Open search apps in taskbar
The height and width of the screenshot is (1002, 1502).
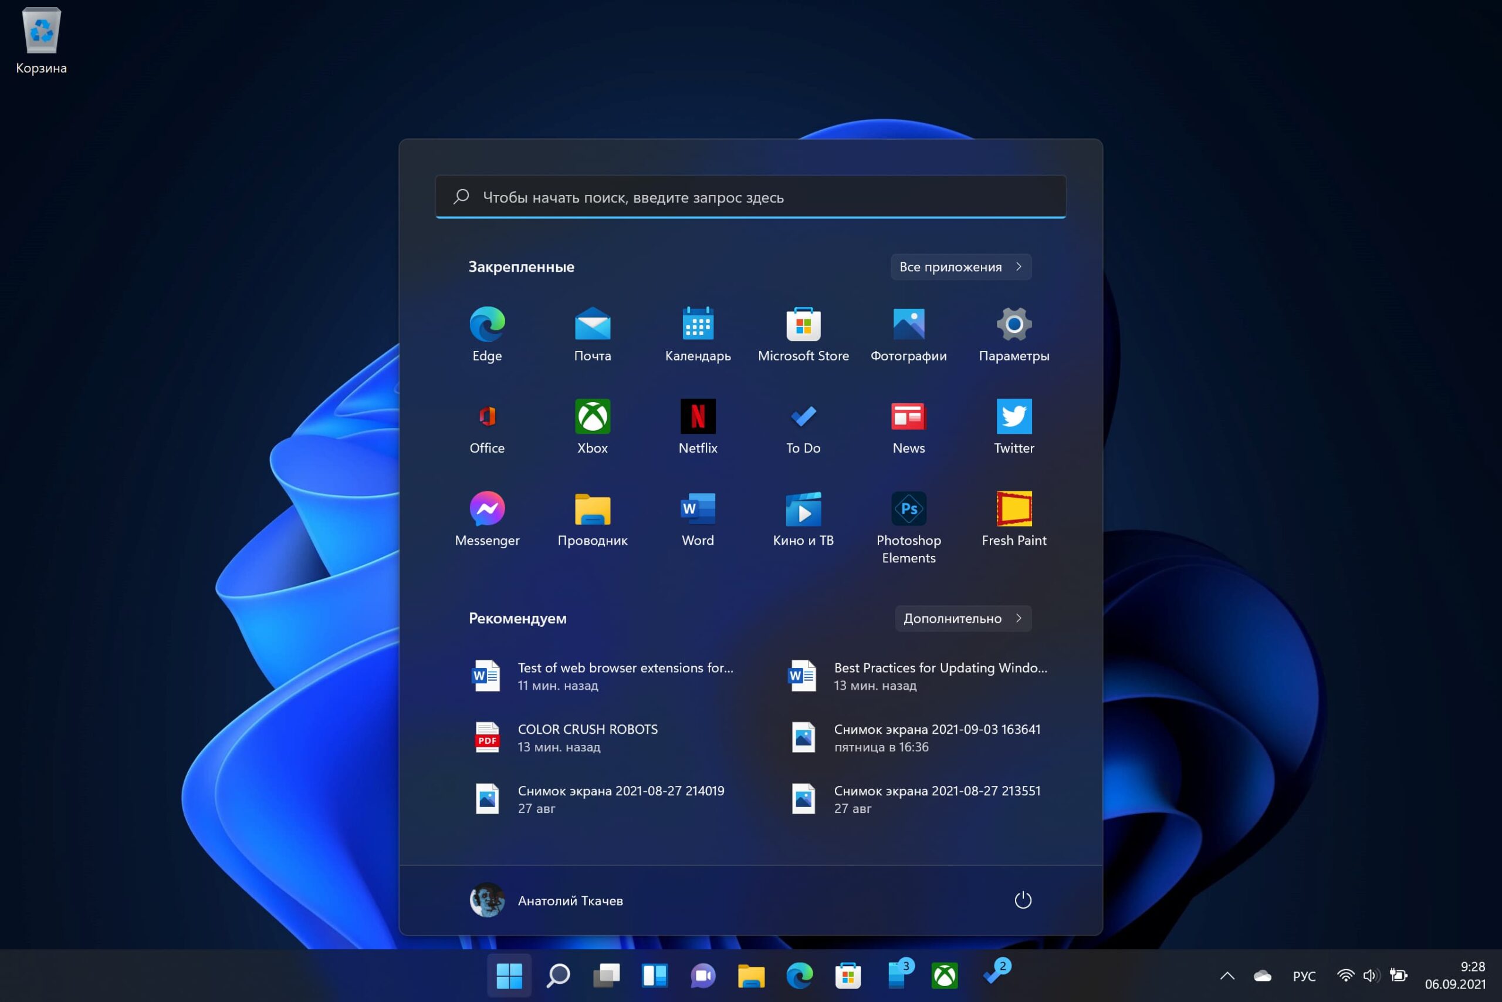(x=557, y=976)
